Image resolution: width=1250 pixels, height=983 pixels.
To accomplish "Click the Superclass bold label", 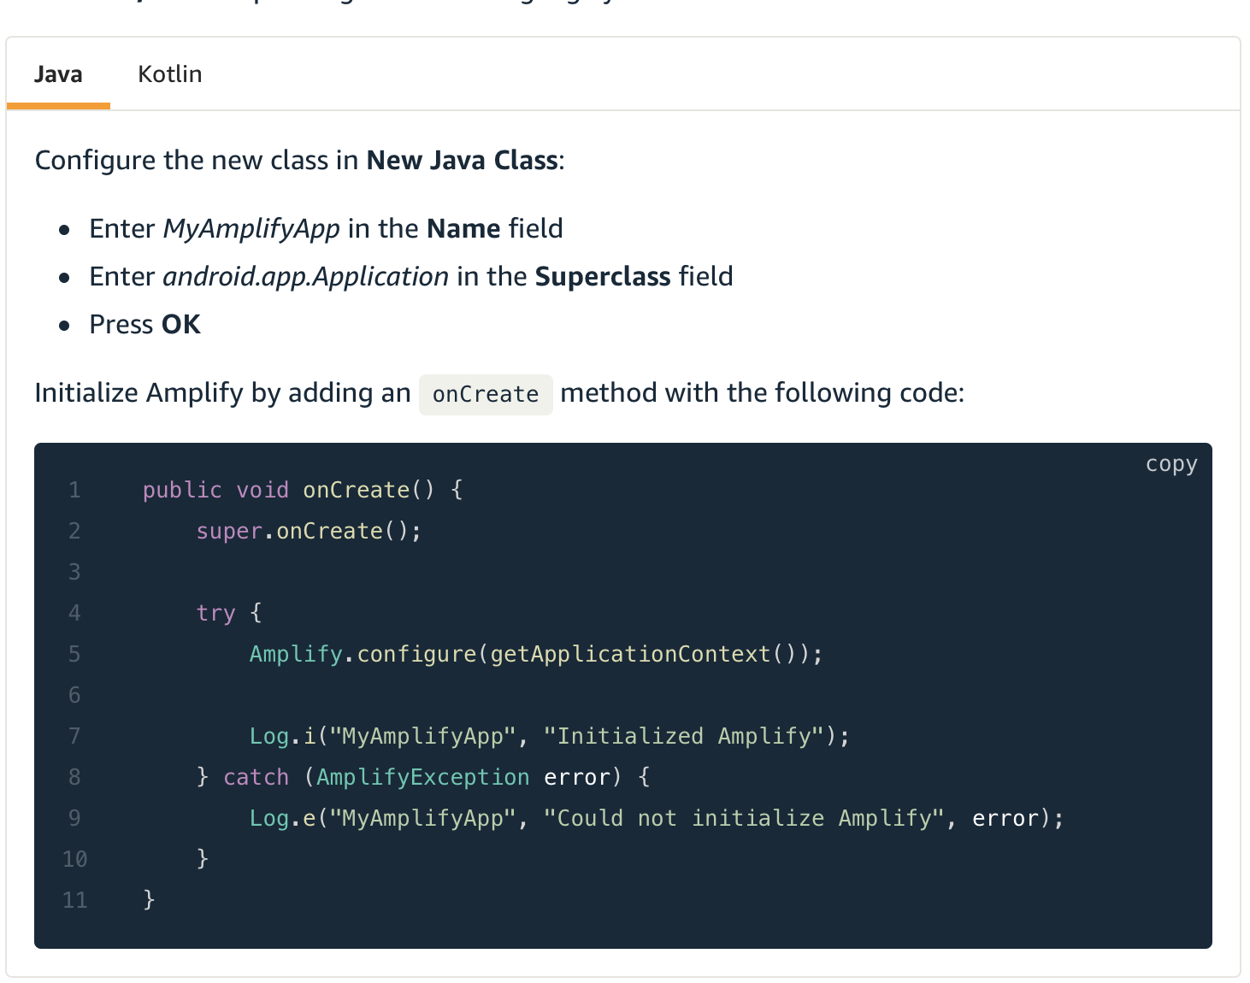I will coord(602,276).
